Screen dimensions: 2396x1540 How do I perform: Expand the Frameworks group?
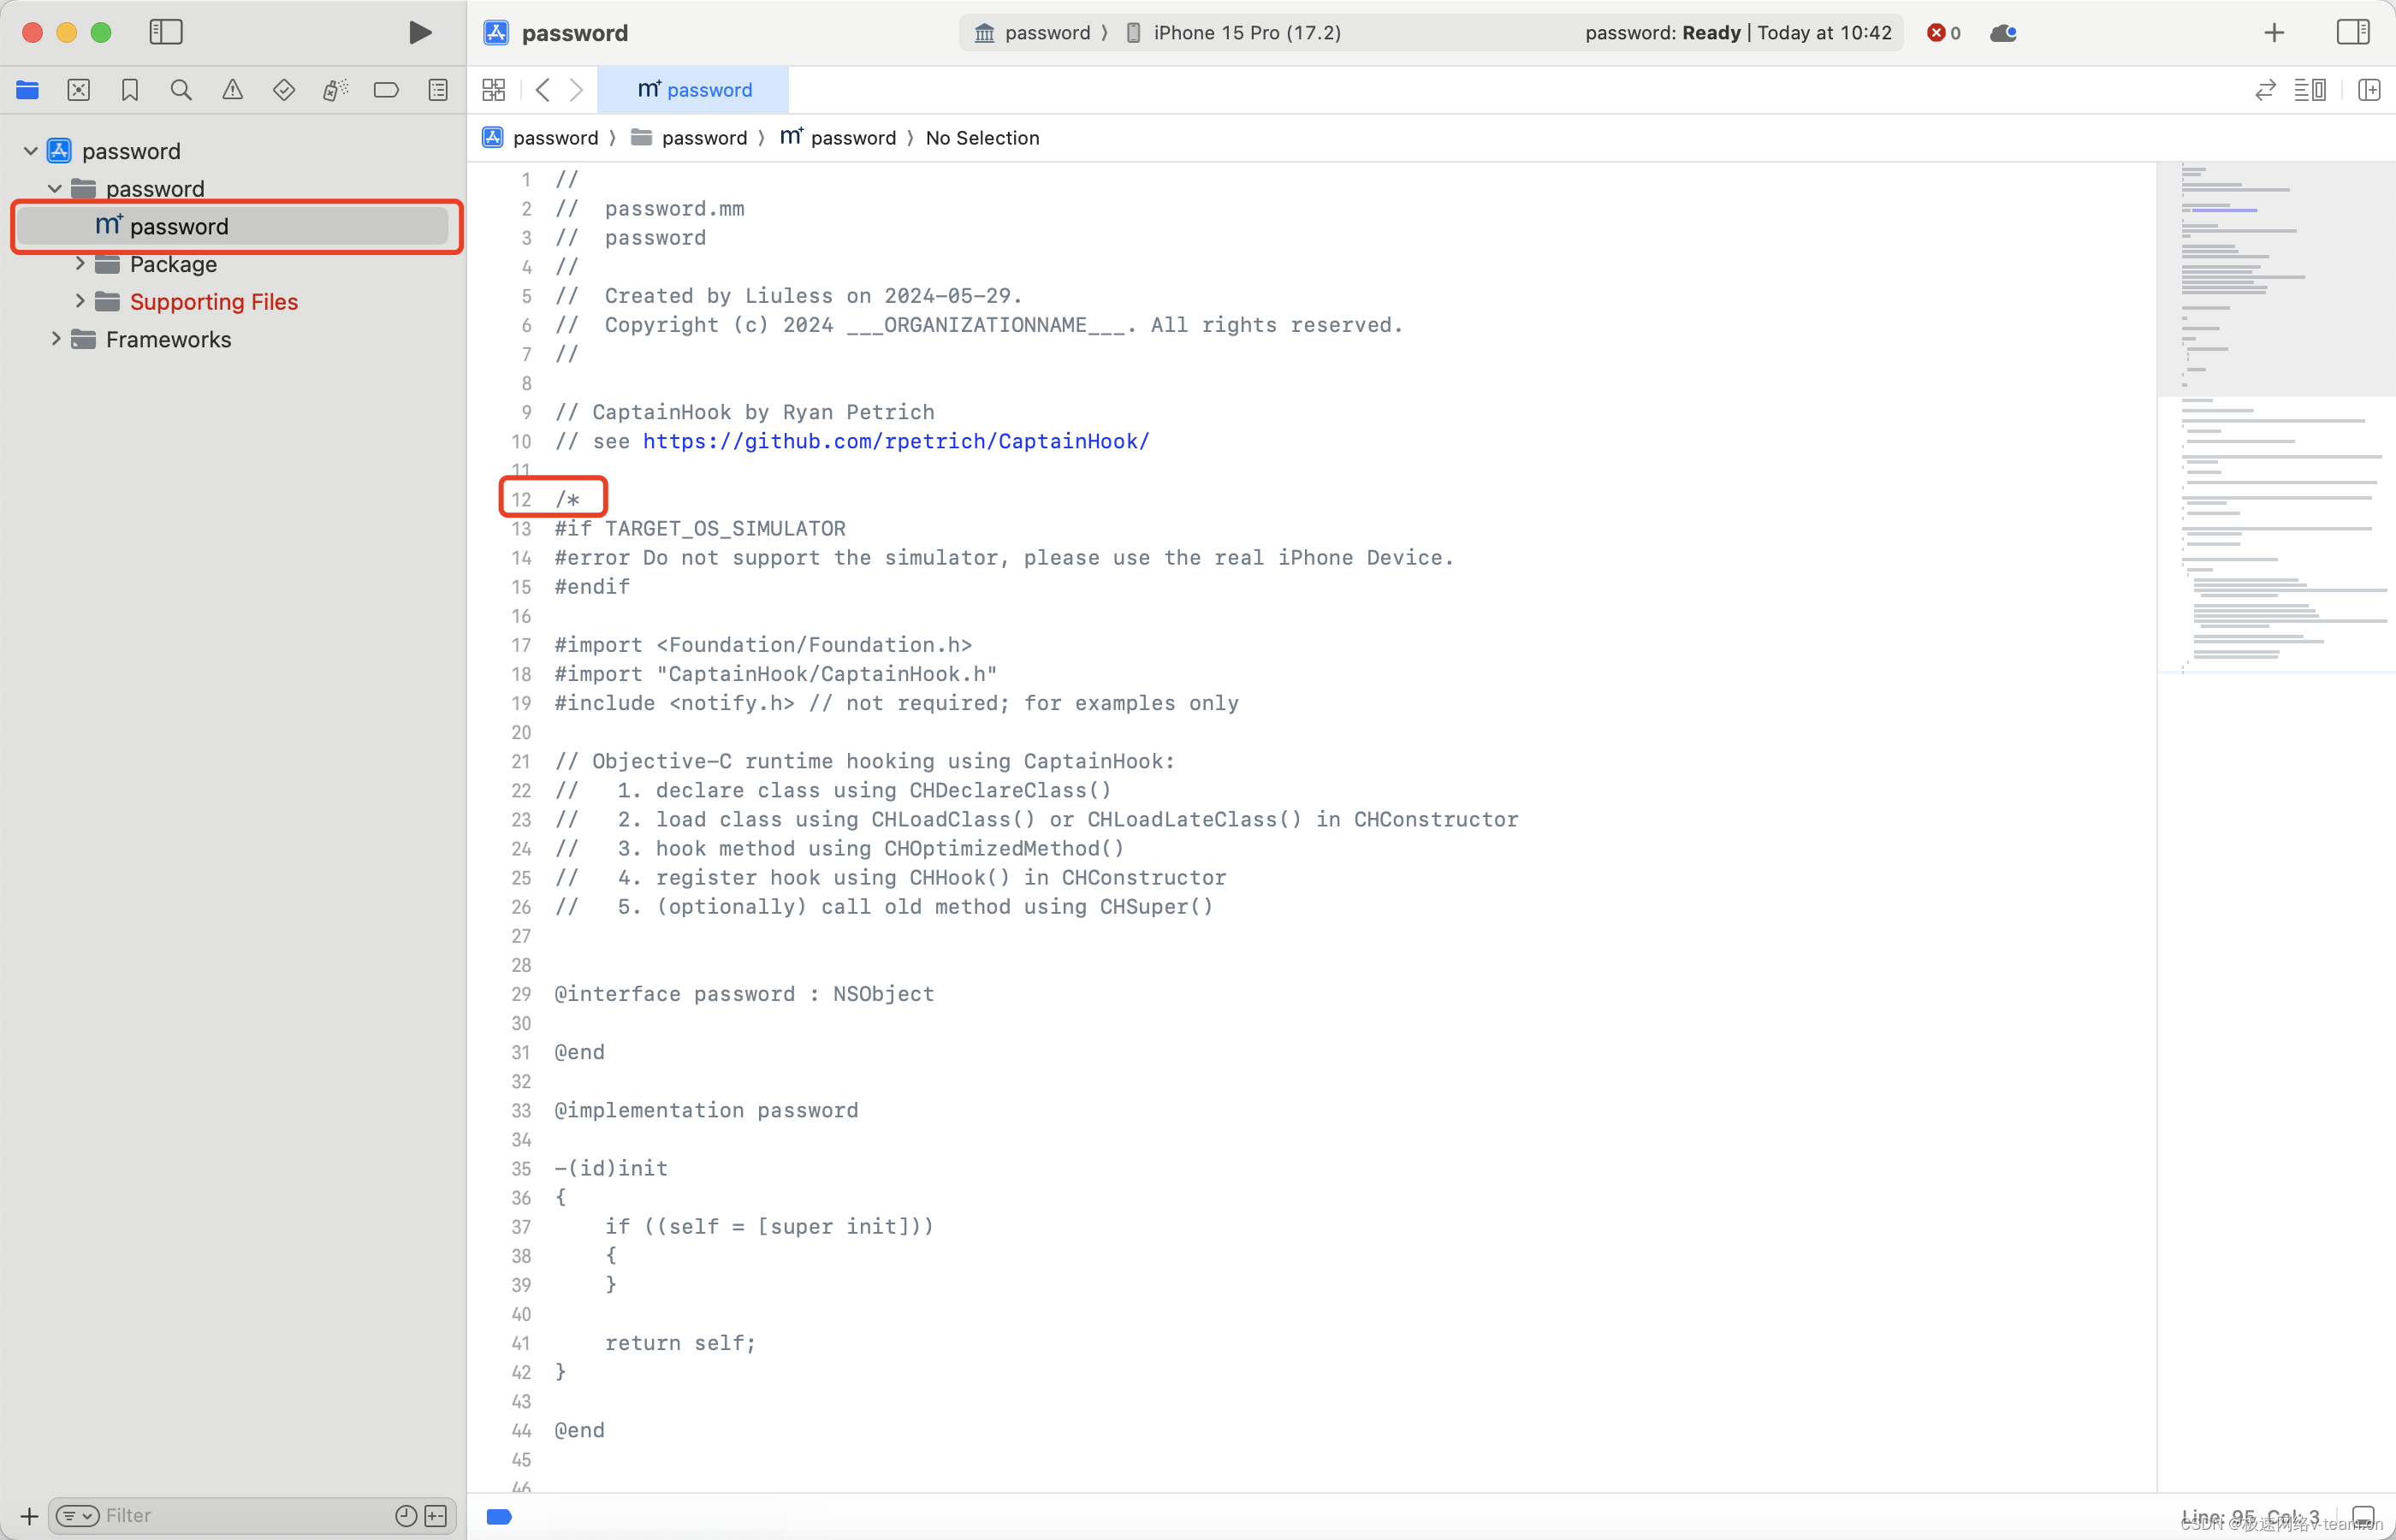pos(56,339)
